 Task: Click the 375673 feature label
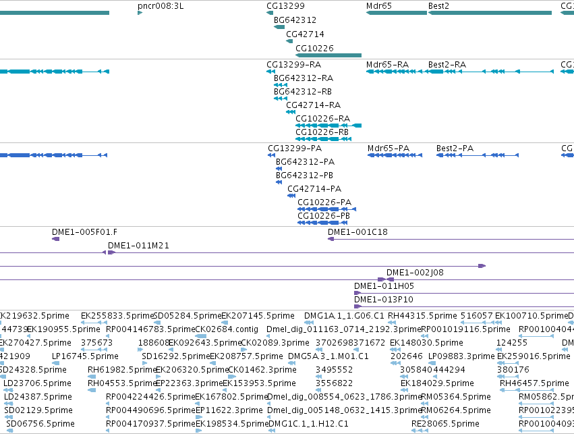(96, 343)
